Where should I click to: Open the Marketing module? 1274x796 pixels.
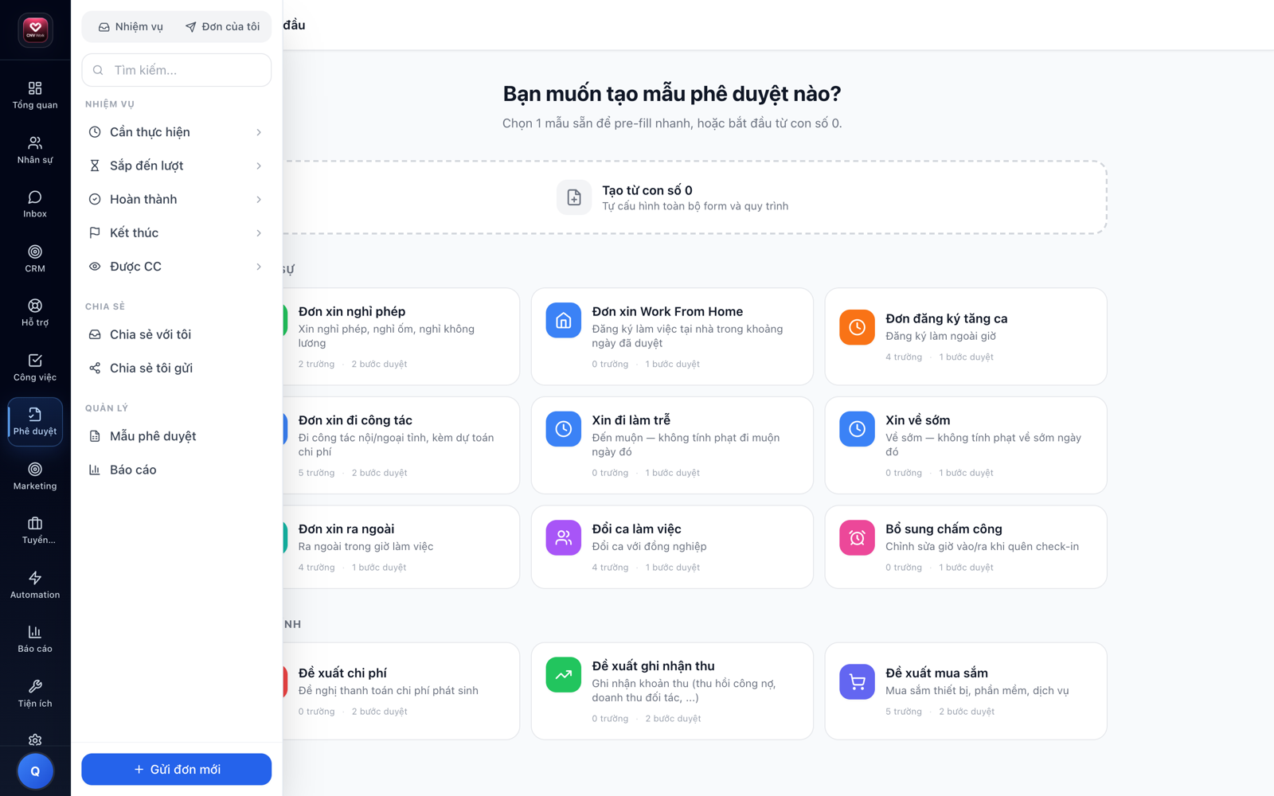[x=35, y=476]
